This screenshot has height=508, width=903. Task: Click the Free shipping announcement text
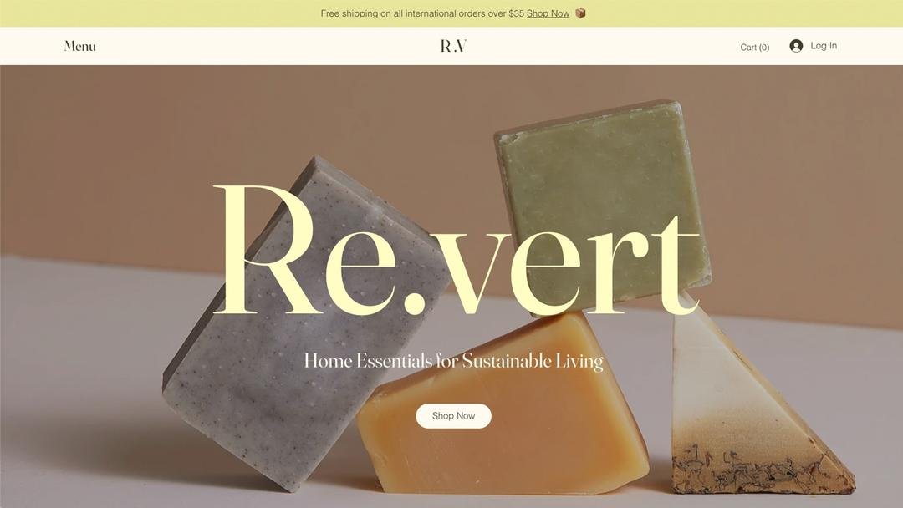422,13
